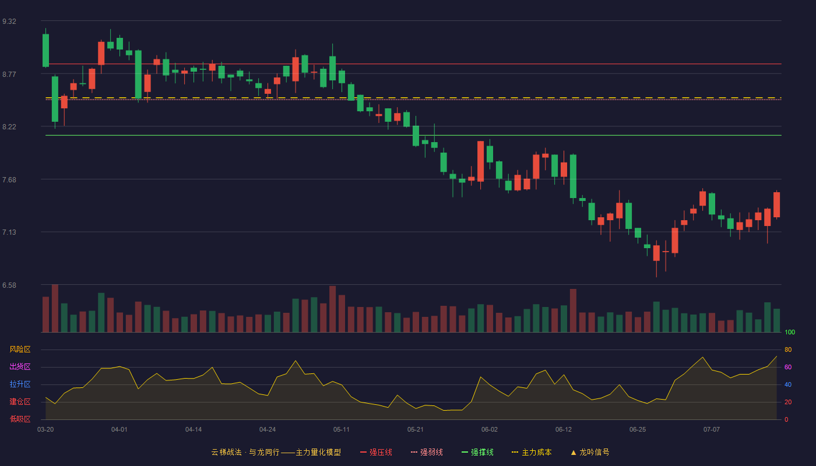This screenshot has width=816, height=466.
Task: Click the red 强压线 legend line marker
Action: tap(363, 452)
